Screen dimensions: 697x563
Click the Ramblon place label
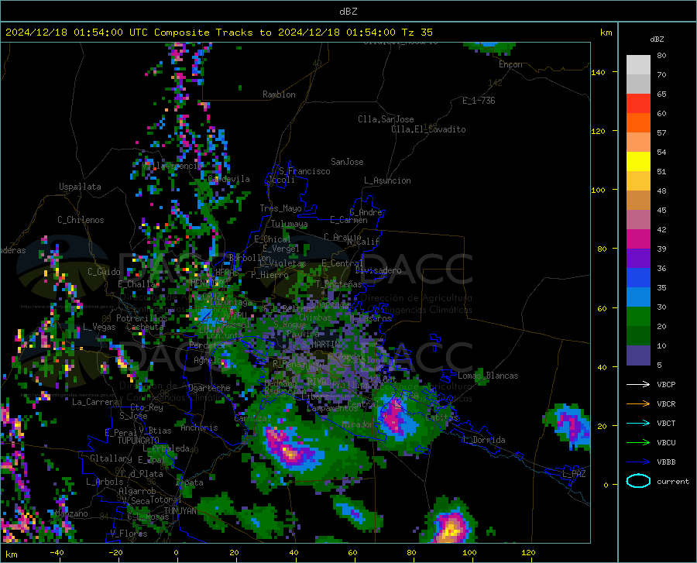pos(279,94)
